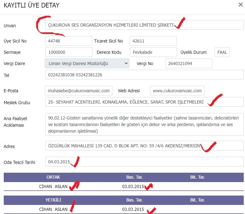Image resolution: width=245 pixels, height=214 pixels.
Task: Click the Meslek Grubu field
Action: [144, 102]
